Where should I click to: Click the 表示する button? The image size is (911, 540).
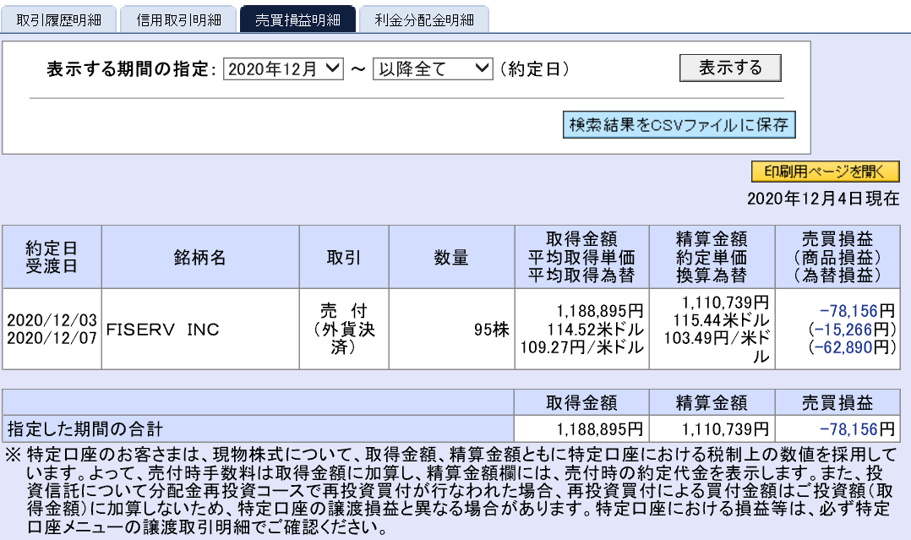tap(730, 68)
